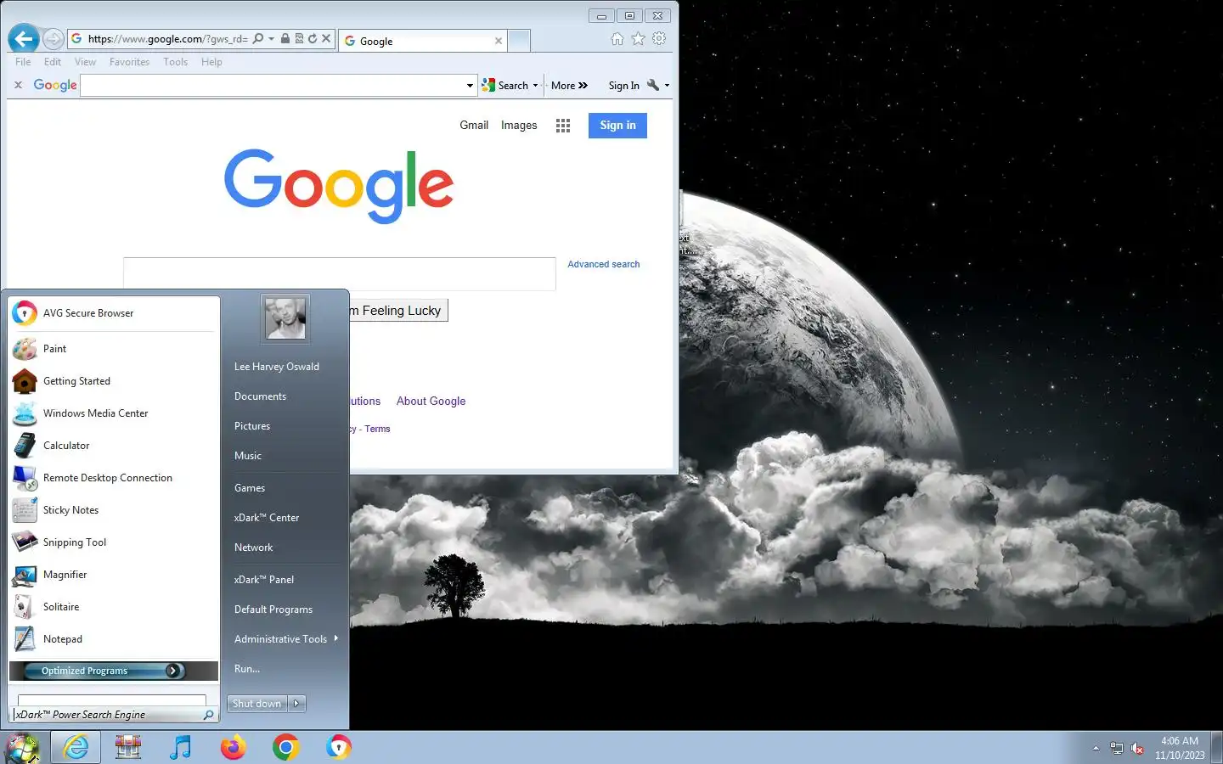Open Getting Started in Start menu
The width and height of the screenshot is (1223, 764).
(114, 381)
